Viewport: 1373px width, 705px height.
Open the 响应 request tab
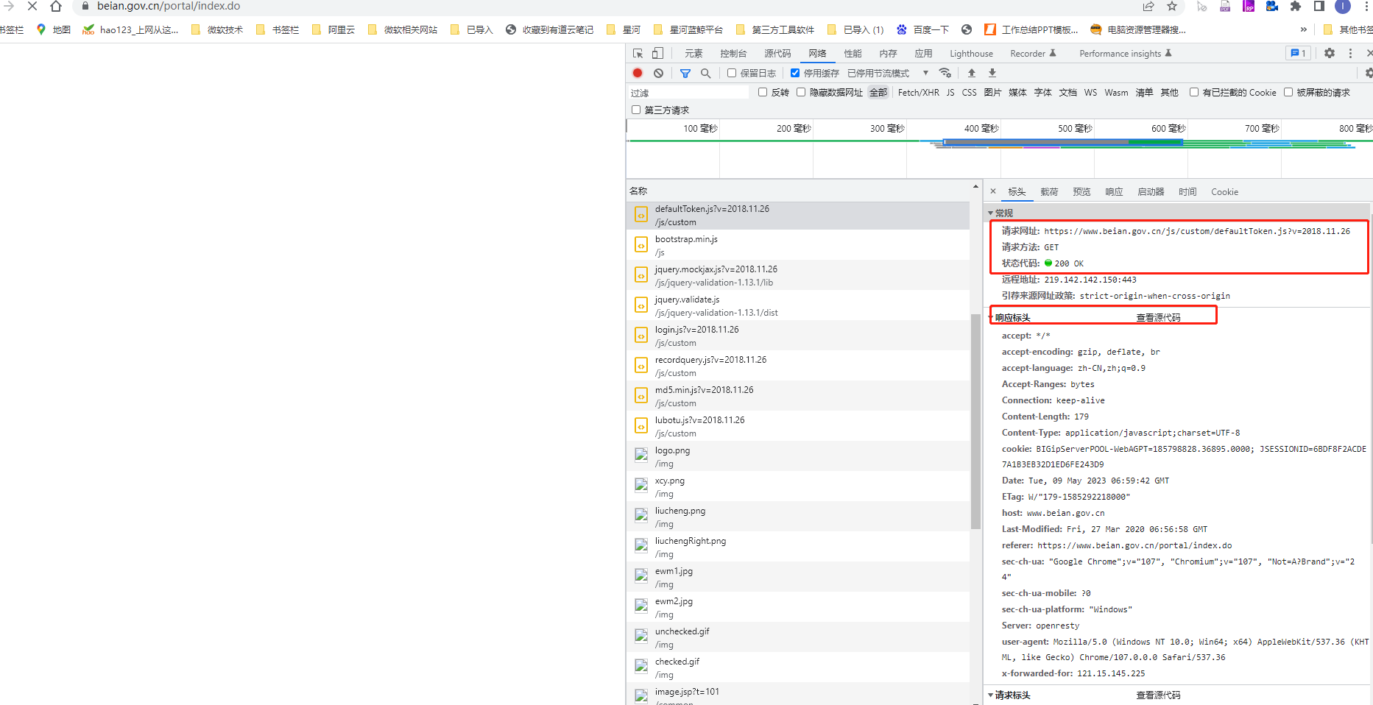click(1114, 191)
